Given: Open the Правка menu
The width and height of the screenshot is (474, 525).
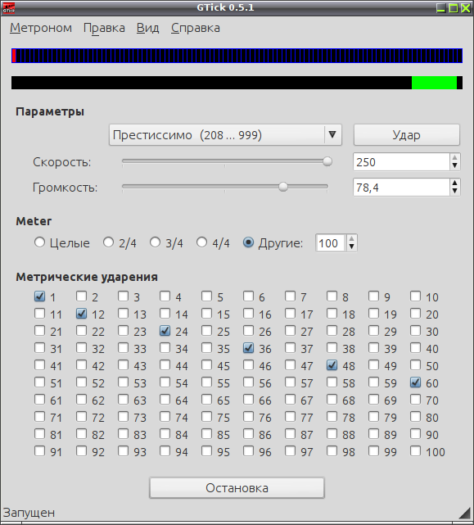Looking at the screenshot, I should tap(104, 28).
